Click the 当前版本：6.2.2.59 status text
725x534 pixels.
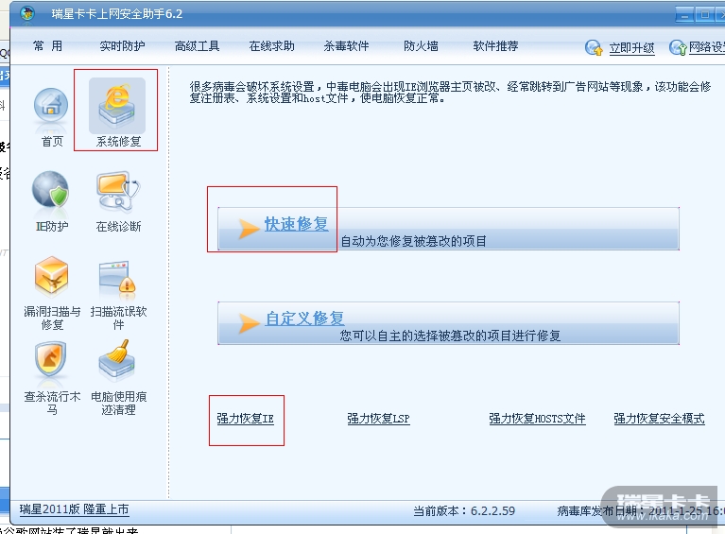464,511
